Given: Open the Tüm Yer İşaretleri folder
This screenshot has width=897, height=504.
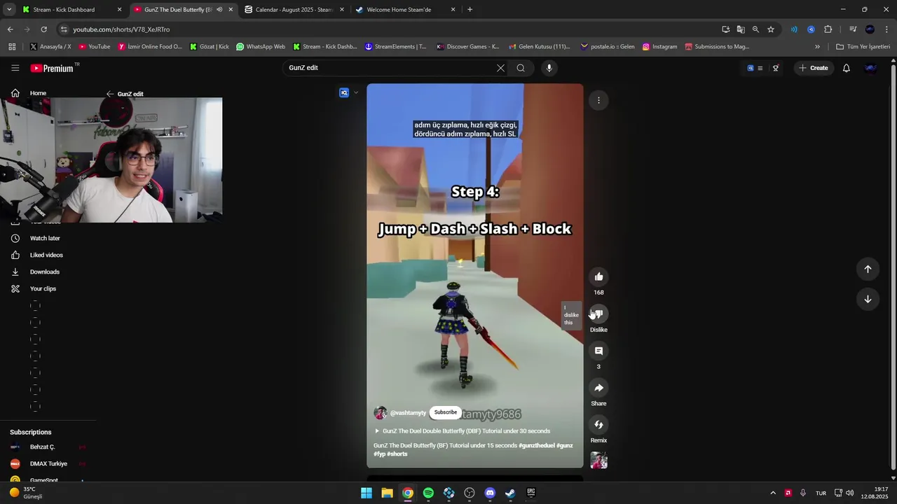Looking at the screenshot, I should (863, 47).
